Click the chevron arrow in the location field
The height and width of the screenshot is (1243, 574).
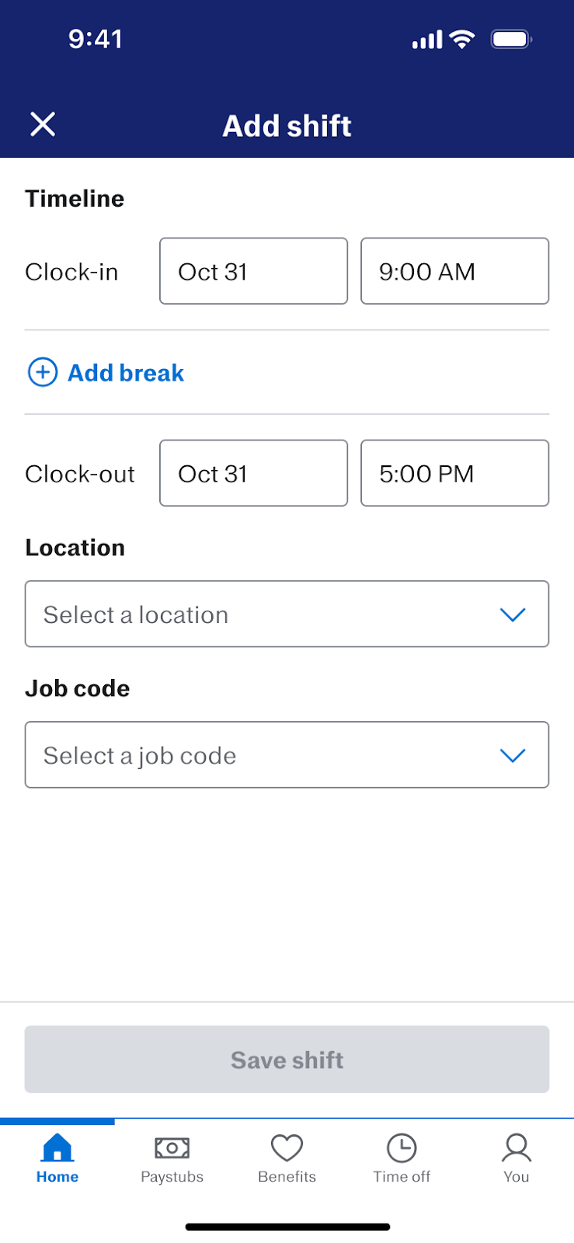point(513,615)
